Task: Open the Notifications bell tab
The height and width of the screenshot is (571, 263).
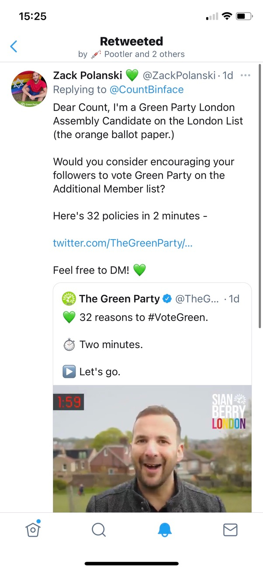Action: pos(164,530)
